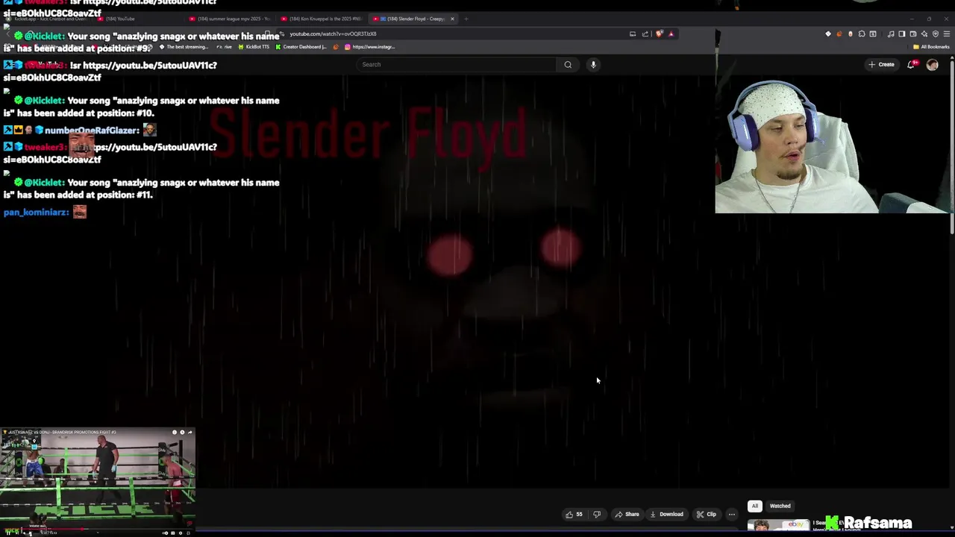This screenshot has width=955, height=537.
Task: Click the orange extension icon
Action: (839, 34)
